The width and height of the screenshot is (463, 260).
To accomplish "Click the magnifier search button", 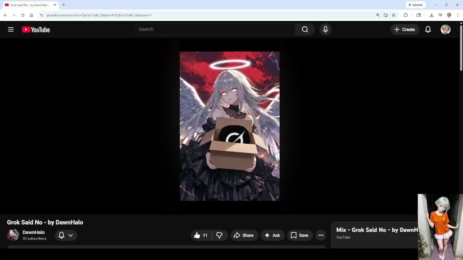I will [305, 29].
